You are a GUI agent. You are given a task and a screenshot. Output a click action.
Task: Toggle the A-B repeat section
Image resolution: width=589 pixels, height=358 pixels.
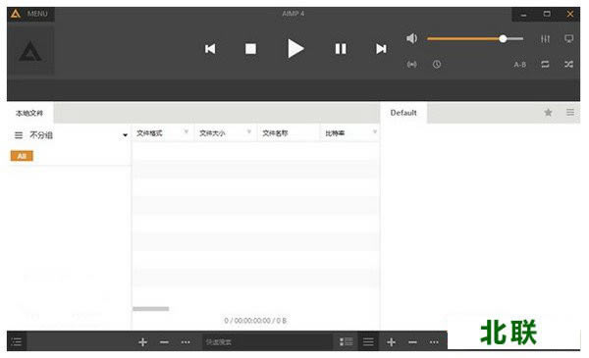pos(520,65)
